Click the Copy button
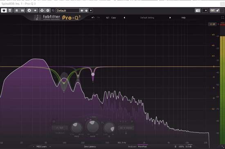The height and width of the screenshot is (149, 225). tap(113, 18)
